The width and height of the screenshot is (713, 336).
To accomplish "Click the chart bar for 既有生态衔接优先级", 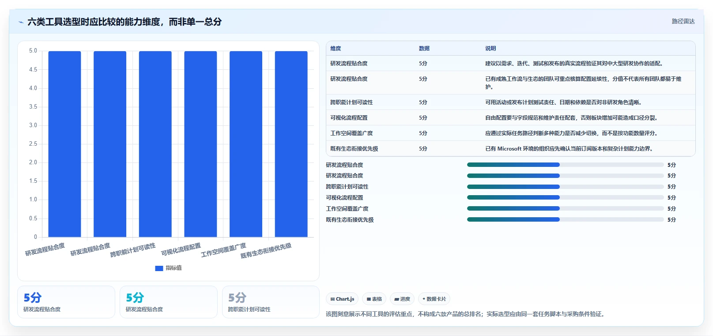I will tap(291, 144).
